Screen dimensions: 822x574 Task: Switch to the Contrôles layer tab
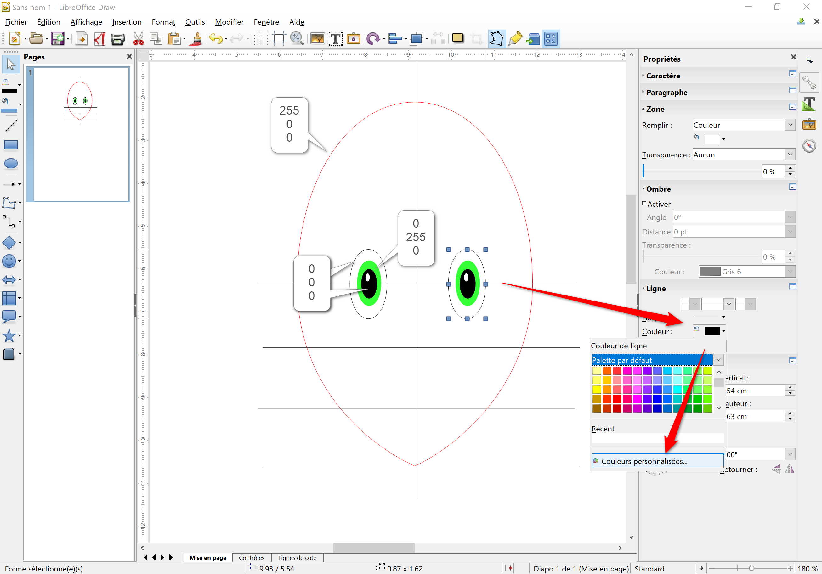pos(252,558)
